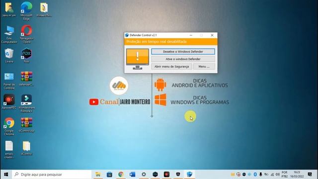
Task: Click the taskbar search box
Action: [x=52, y=175]
